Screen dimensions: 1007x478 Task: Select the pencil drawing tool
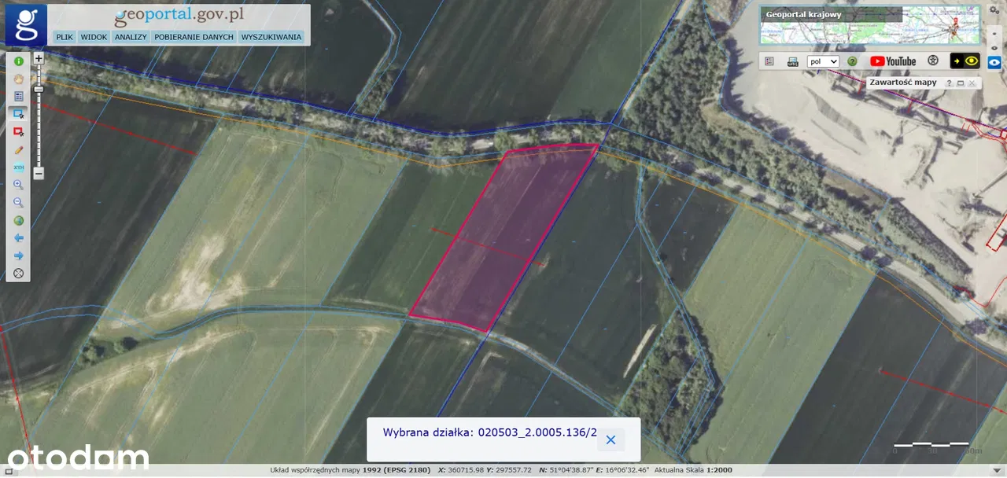tap(18, 150)
